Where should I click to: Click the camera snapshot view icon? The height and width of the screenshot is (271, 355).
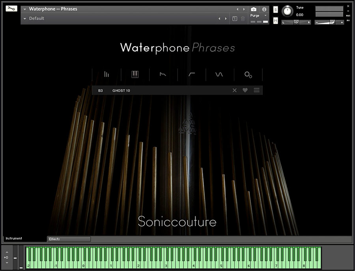254,9
